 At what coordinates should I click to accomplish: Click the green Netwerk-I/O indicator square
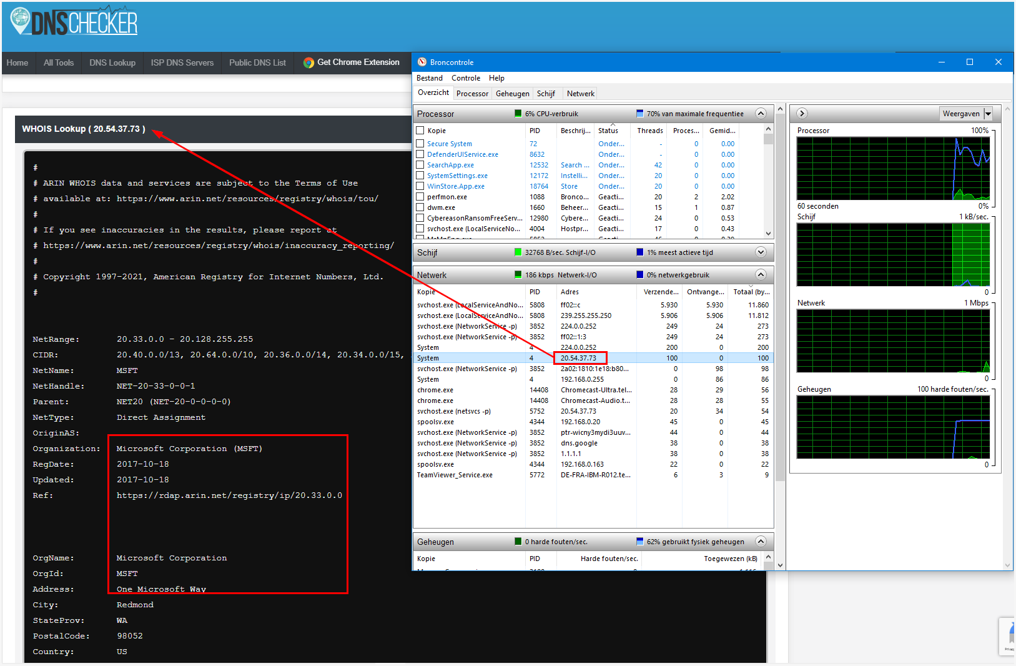point(518,275)
